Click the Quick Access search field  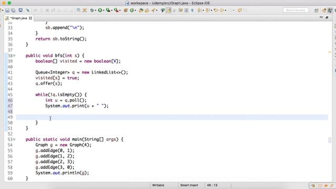(296, 10)
